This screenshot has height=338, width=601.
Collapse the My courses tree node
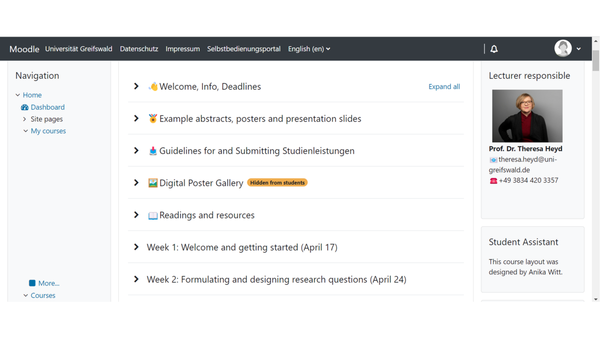point(26,131)
